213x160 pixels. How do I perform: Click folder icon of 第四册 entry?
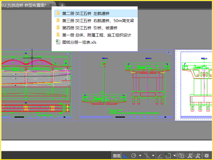point(58,28)
